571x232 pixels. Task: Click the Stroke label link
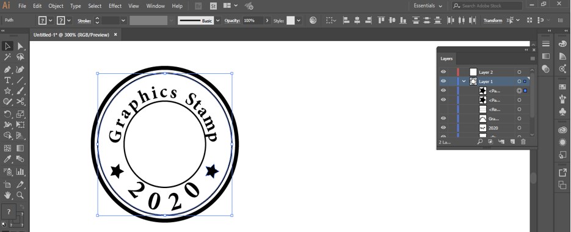coord(84,21)
